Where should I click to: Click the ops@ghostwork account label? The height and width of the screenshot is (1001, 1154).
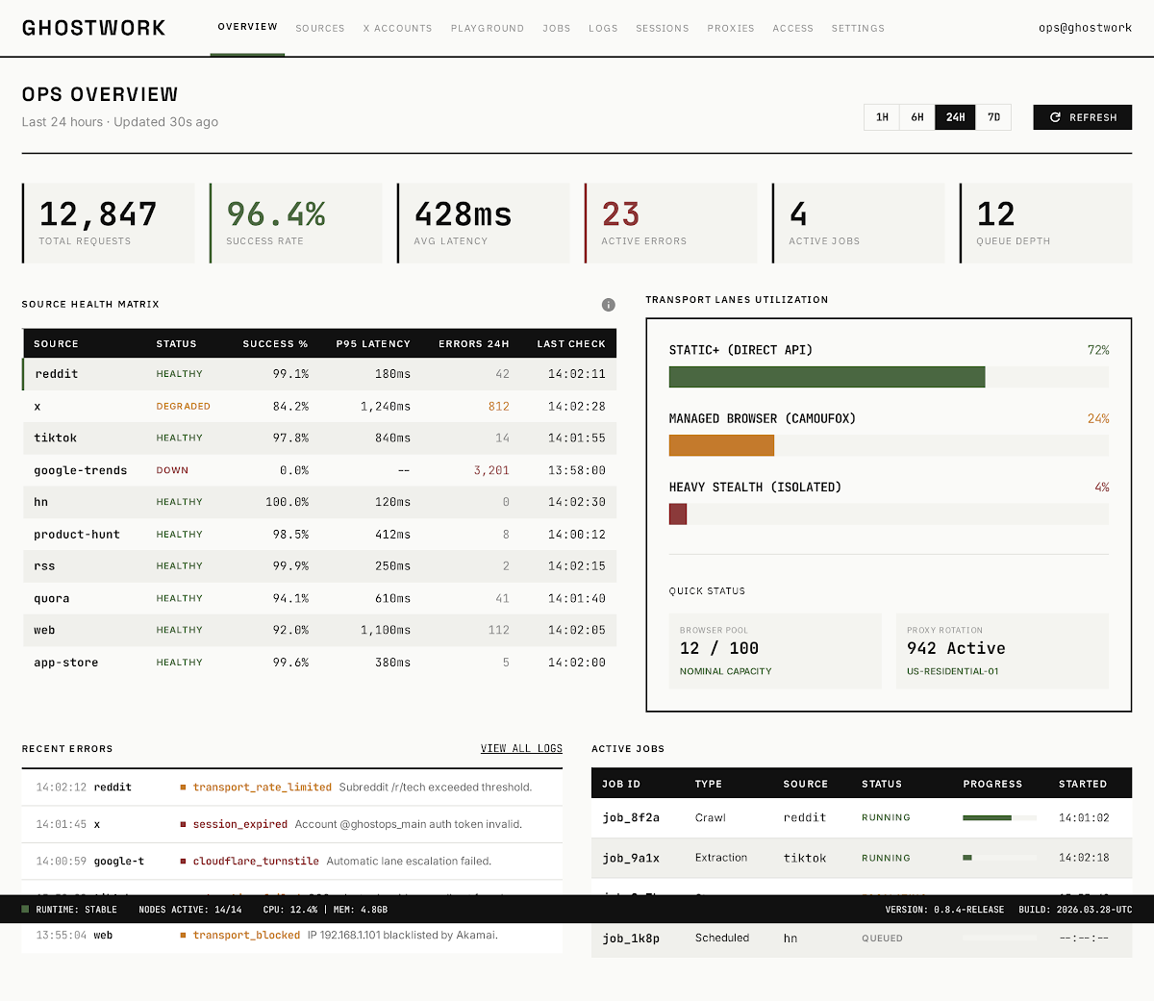tap(1085, 28)
